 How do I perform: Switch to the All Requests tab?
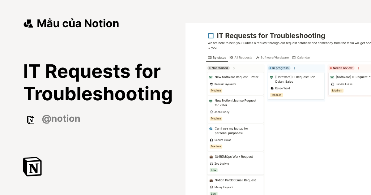243,57
